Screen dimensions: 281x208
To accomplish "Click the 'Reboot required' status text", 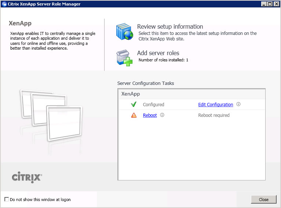I will [214, 115].
